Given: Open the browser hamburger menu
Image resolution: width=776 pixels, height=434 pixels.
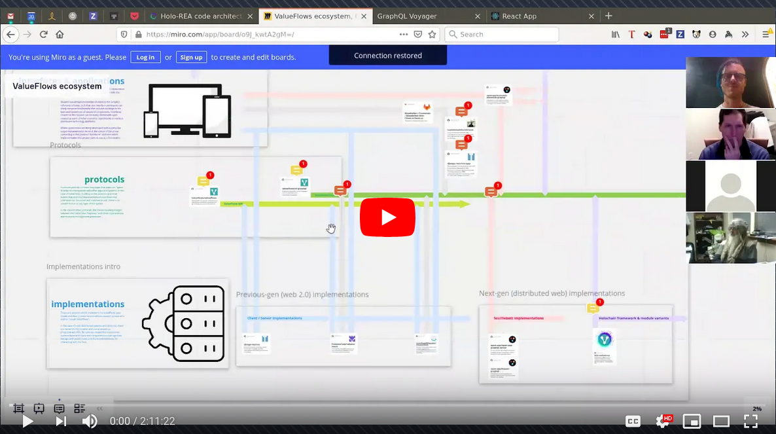Looking at the screenshot, I should pos(766,34).
